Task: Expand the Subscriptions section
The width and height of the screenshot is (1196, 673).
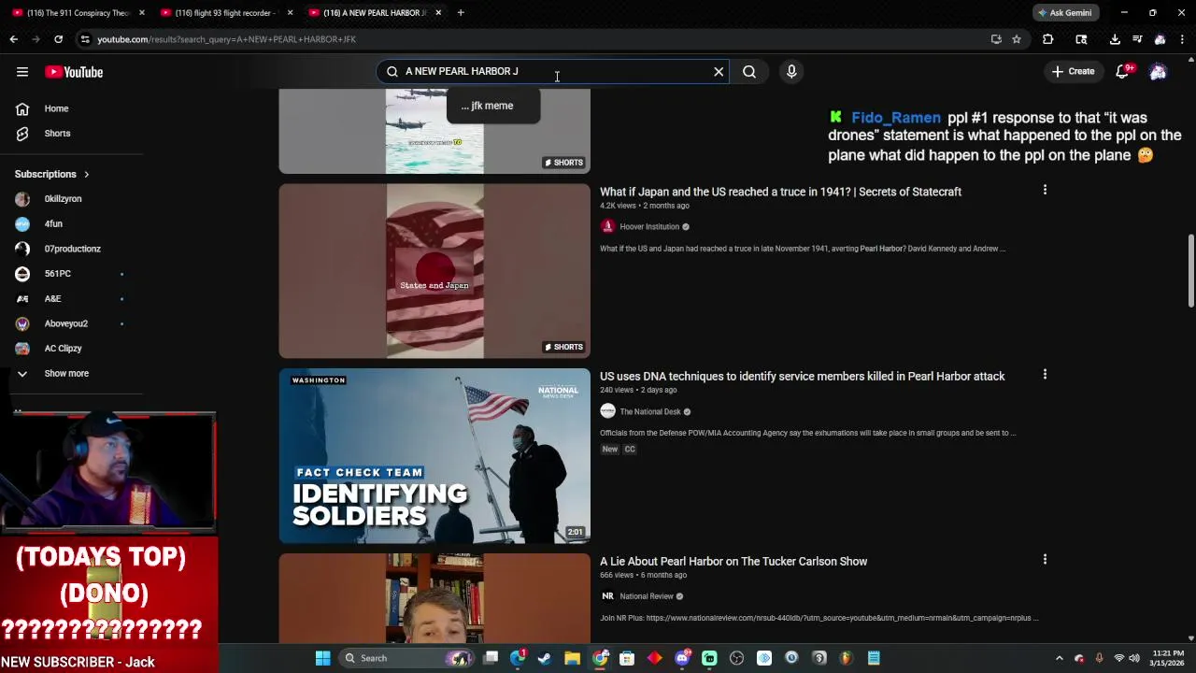Action: 52,174
